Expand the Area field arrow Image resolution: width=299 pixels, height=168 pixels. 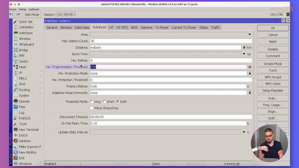(x=249, y=35)
